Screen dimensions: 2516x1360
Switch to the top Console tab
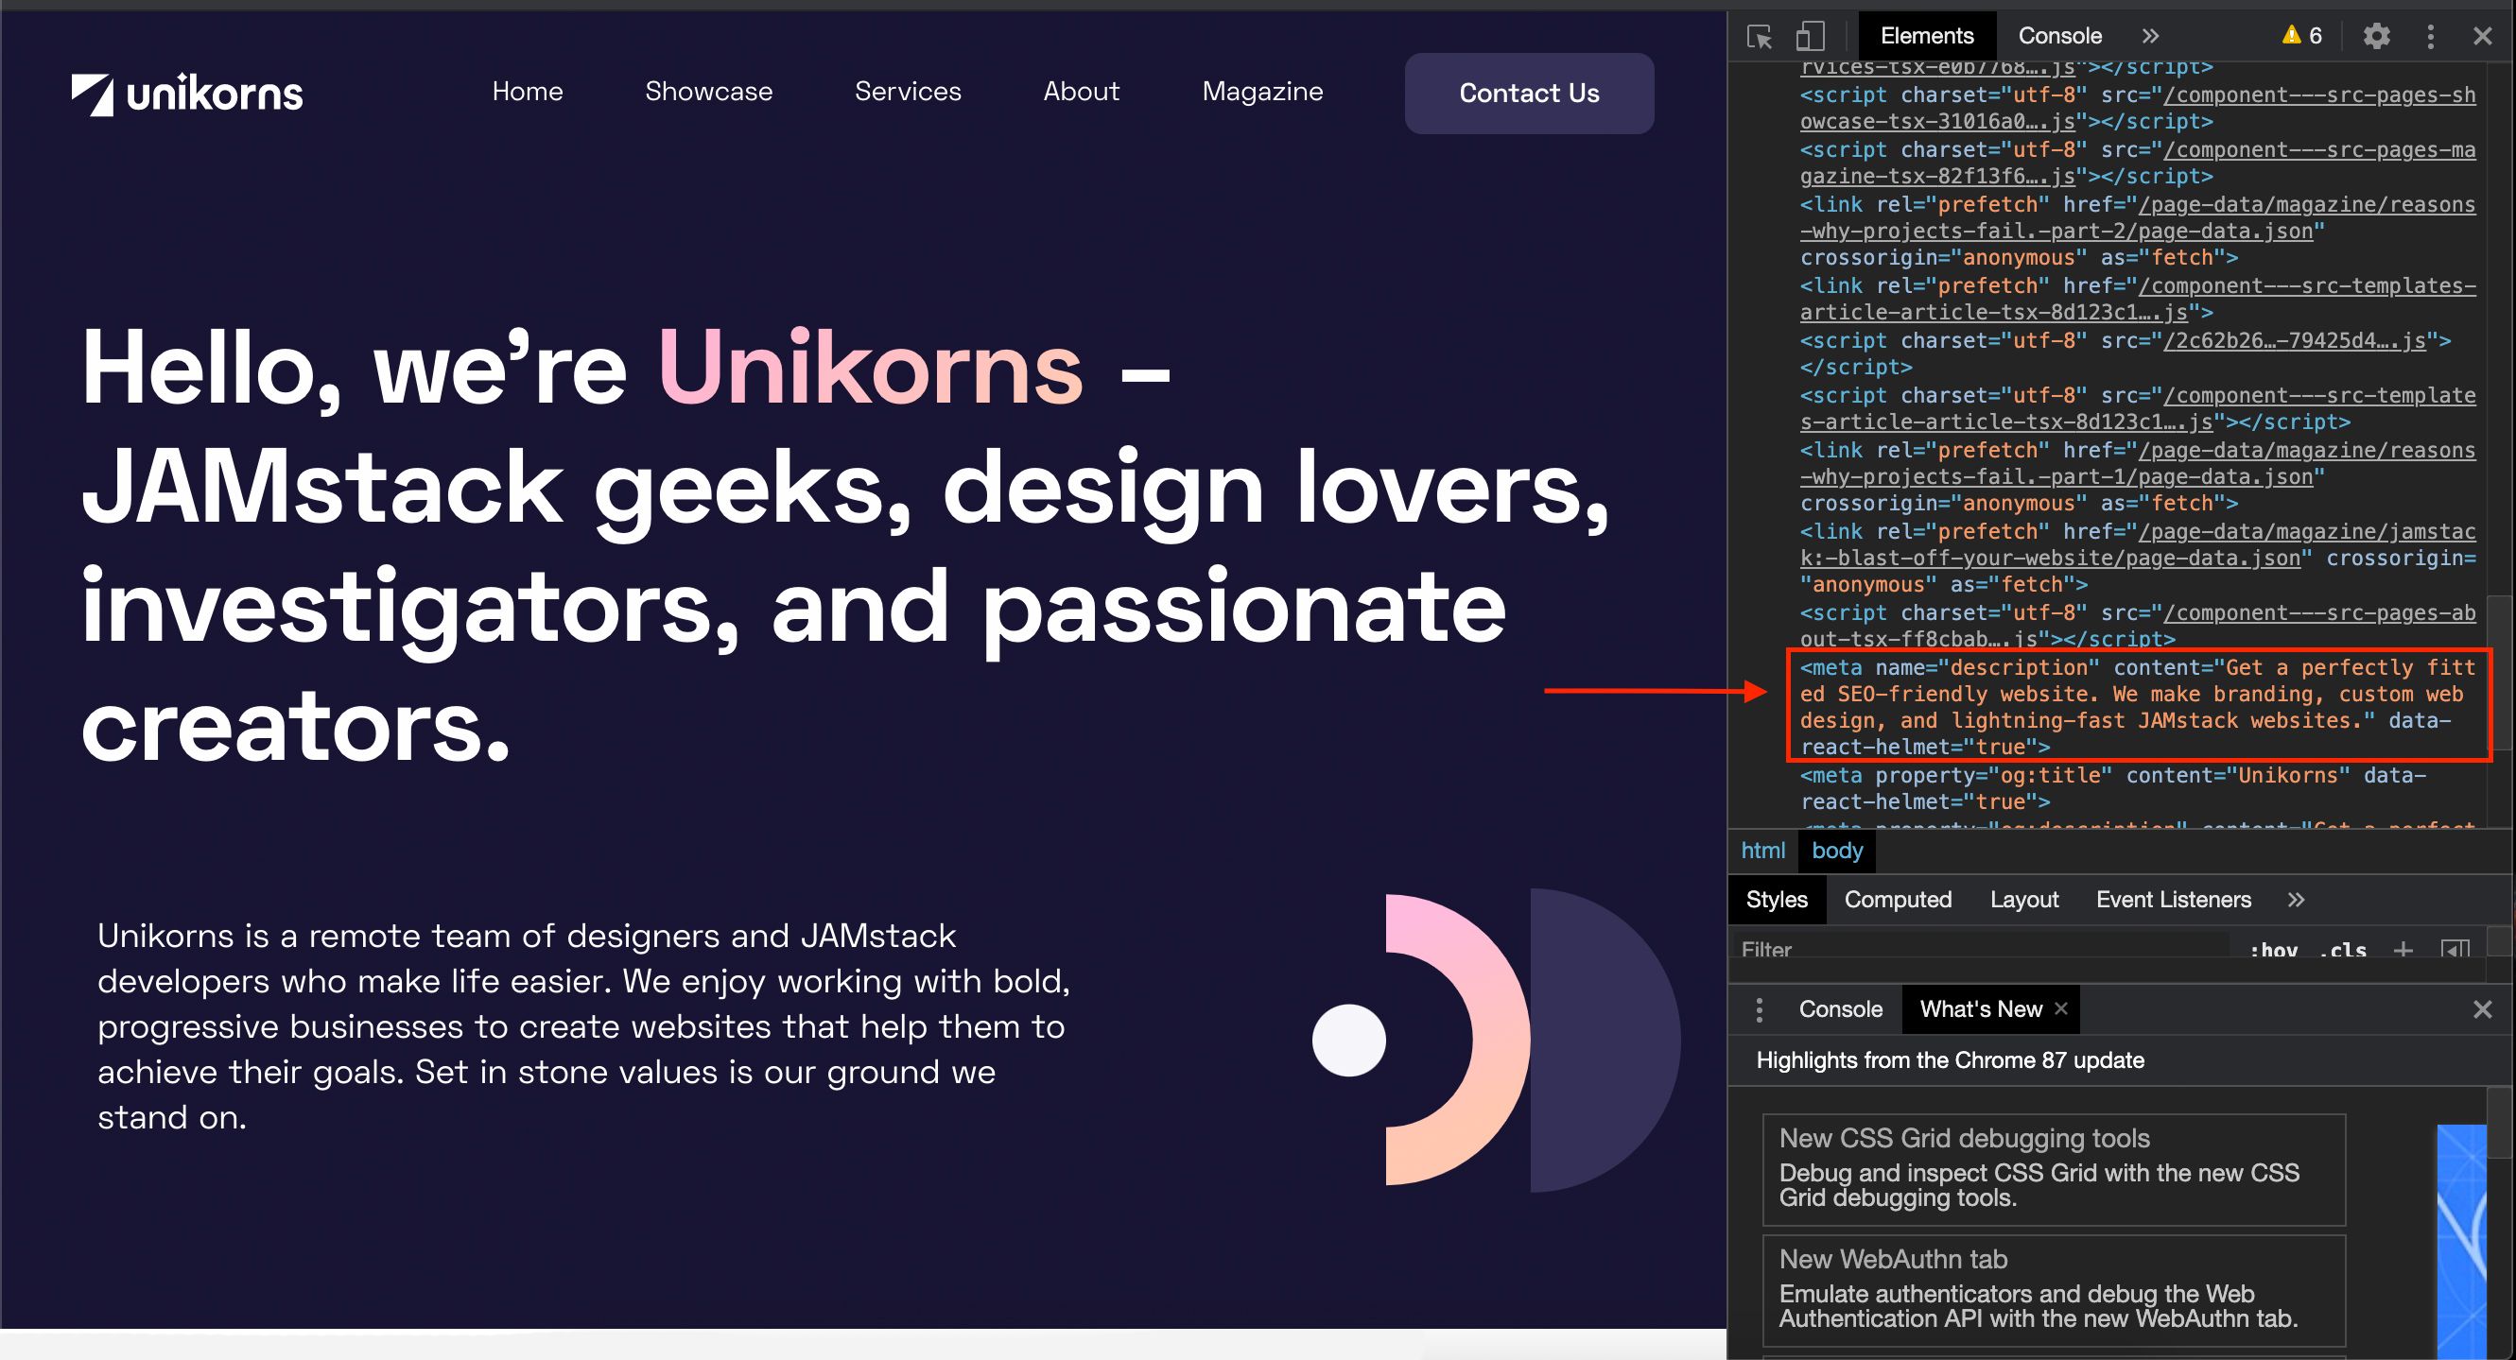(x=2060, y=36)
